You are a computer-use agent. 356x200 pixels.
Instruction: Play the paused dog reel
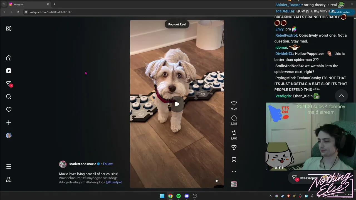coord(177,104)
